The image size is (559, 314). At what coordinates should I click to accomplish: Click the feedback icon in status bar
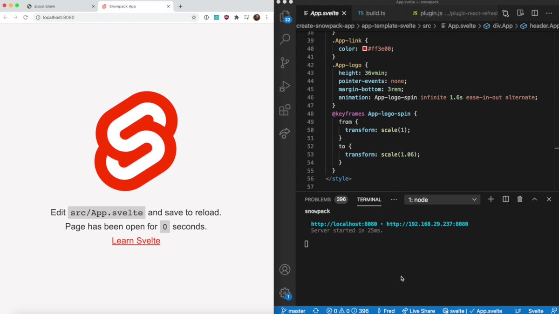(554, 311)
